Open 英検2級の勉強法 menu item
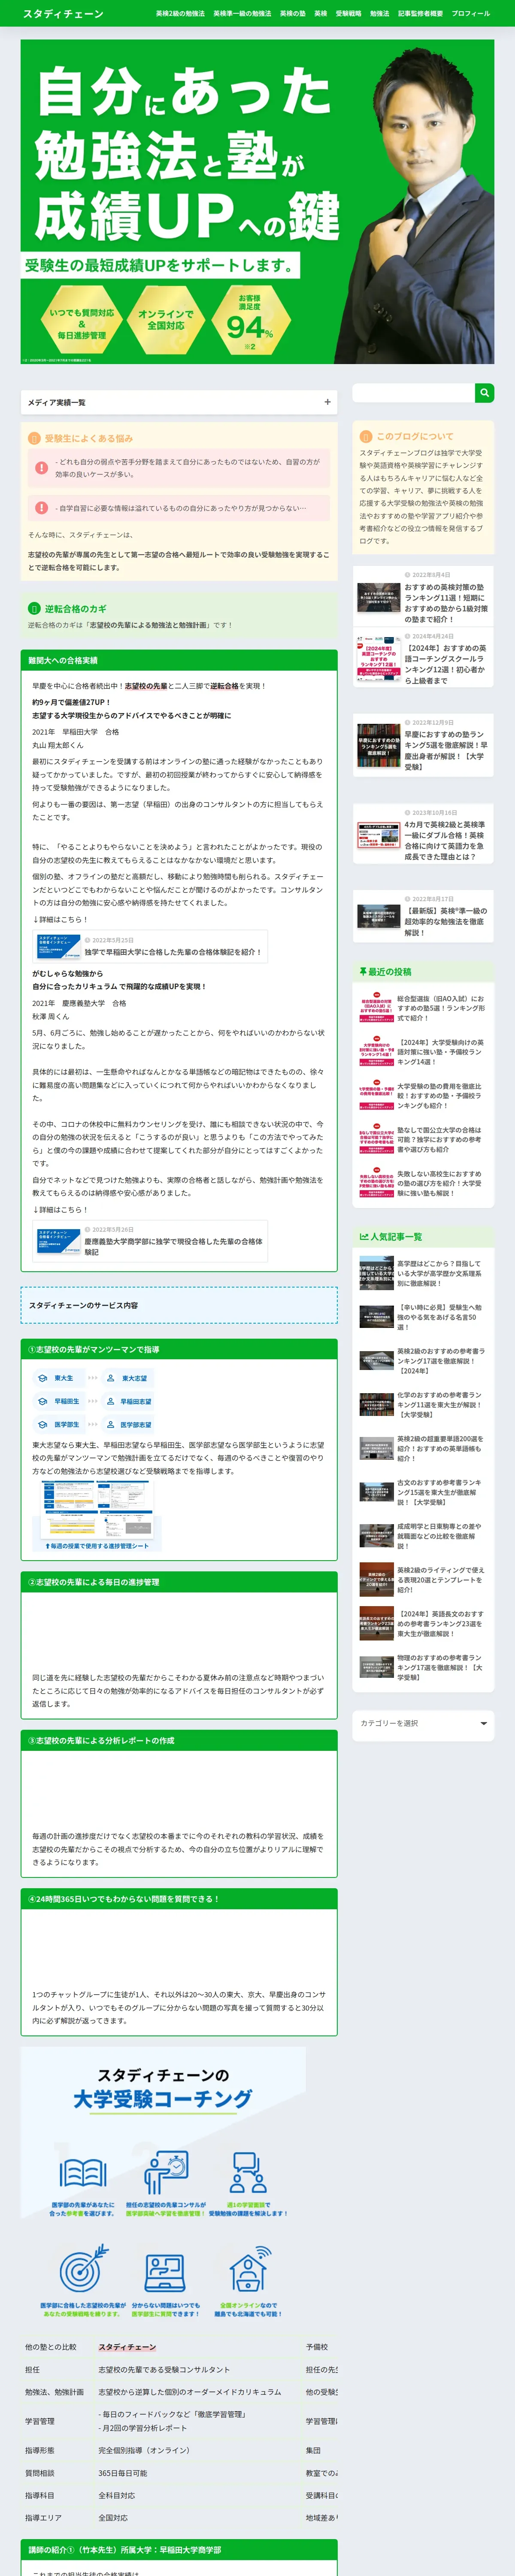Viewport: 515px width, 2576px height. point(180,14)
